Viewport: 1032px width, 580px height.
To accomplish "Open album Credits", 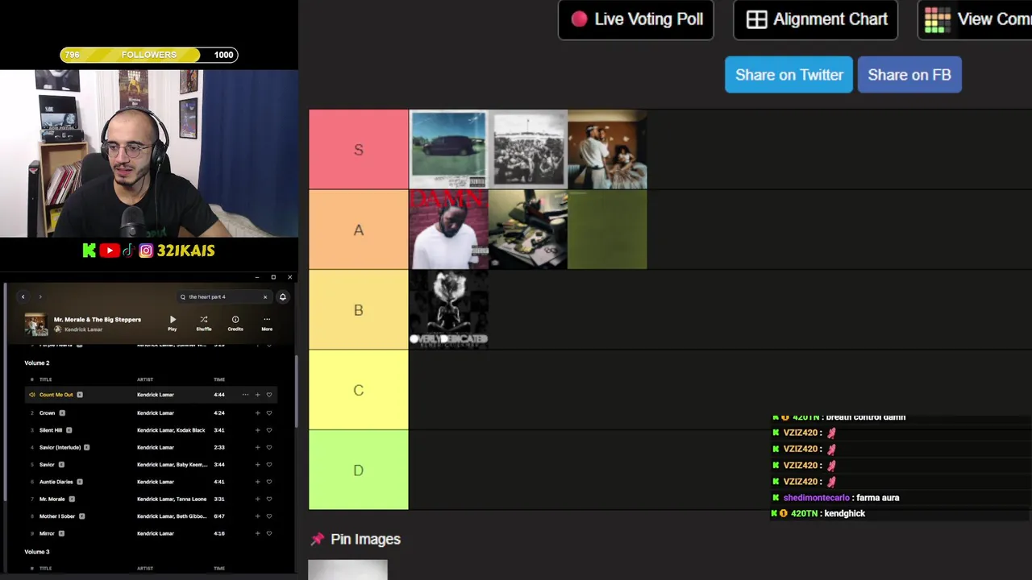I will point(235,323).
